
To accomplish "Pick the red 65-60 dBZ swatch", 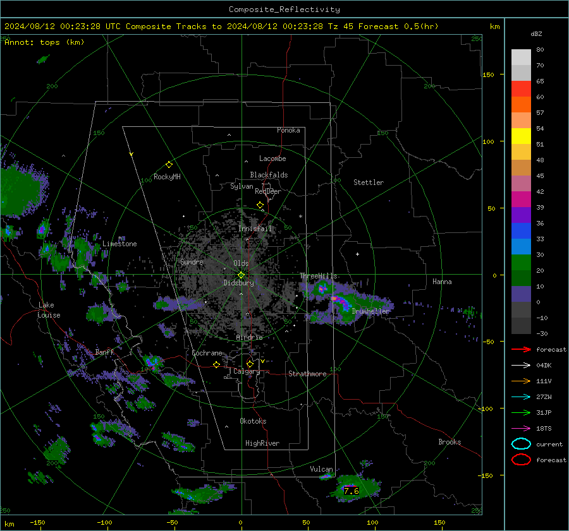I will (521, 89).
